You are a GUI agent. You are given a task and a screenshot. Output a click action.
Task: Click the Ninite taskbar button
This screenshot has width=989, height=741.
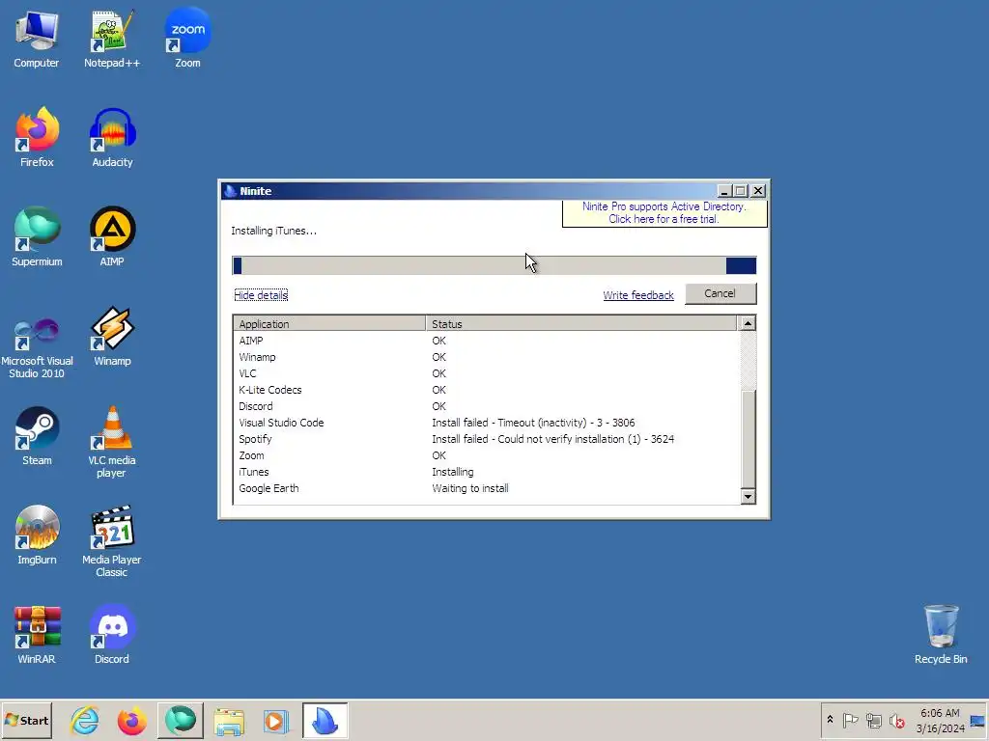coord(325,721)
